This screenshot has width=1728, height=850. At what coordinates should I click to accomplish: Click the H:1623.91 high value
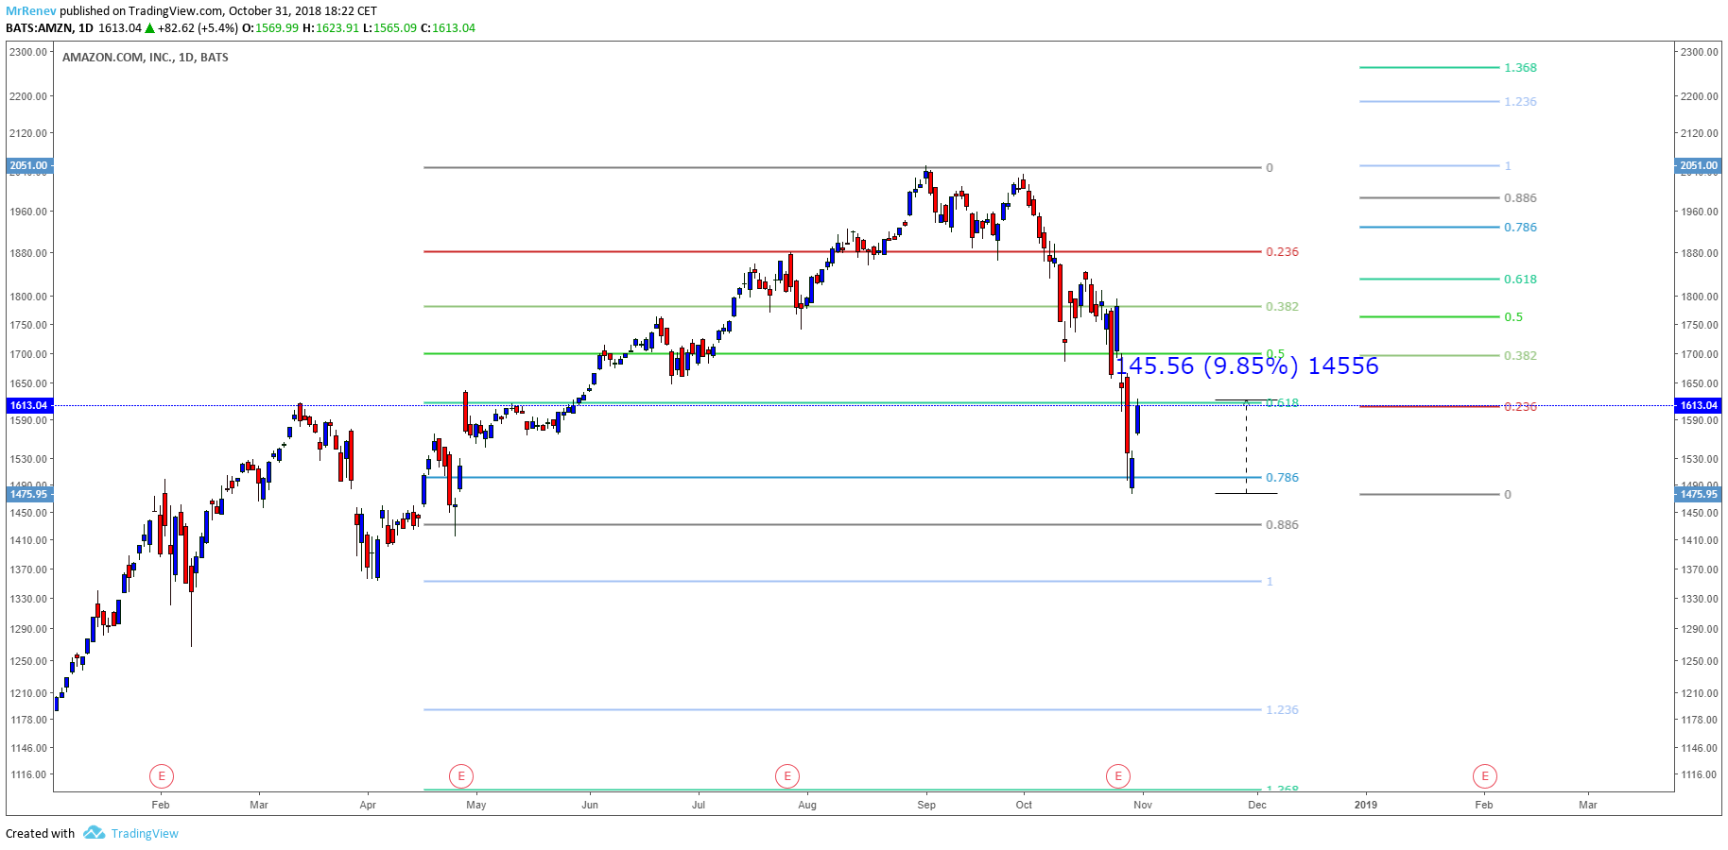(x=331, y=28)
